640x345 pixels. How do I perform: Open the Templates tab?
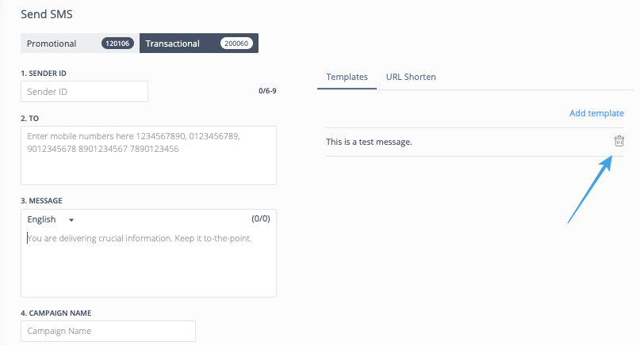pos(347,77)
